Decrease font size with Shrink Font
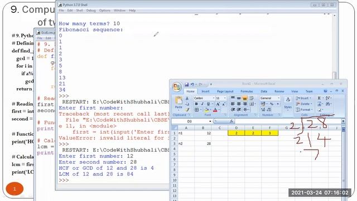Screen dimensions: 357x201 point(224,104)
